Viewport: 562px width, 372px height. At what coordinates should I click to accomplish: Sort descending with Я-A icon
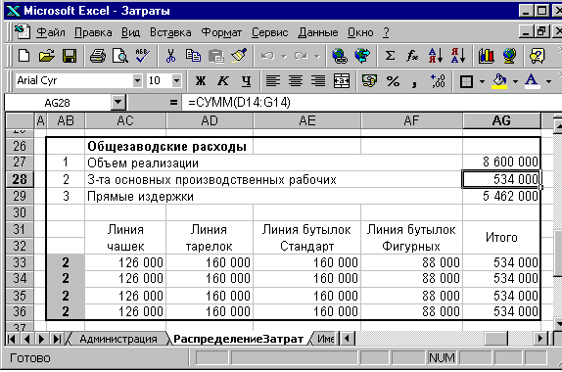(457, 56)
